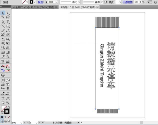Select the Direct Selection (white arrow) tool

[x=8, y=13]
